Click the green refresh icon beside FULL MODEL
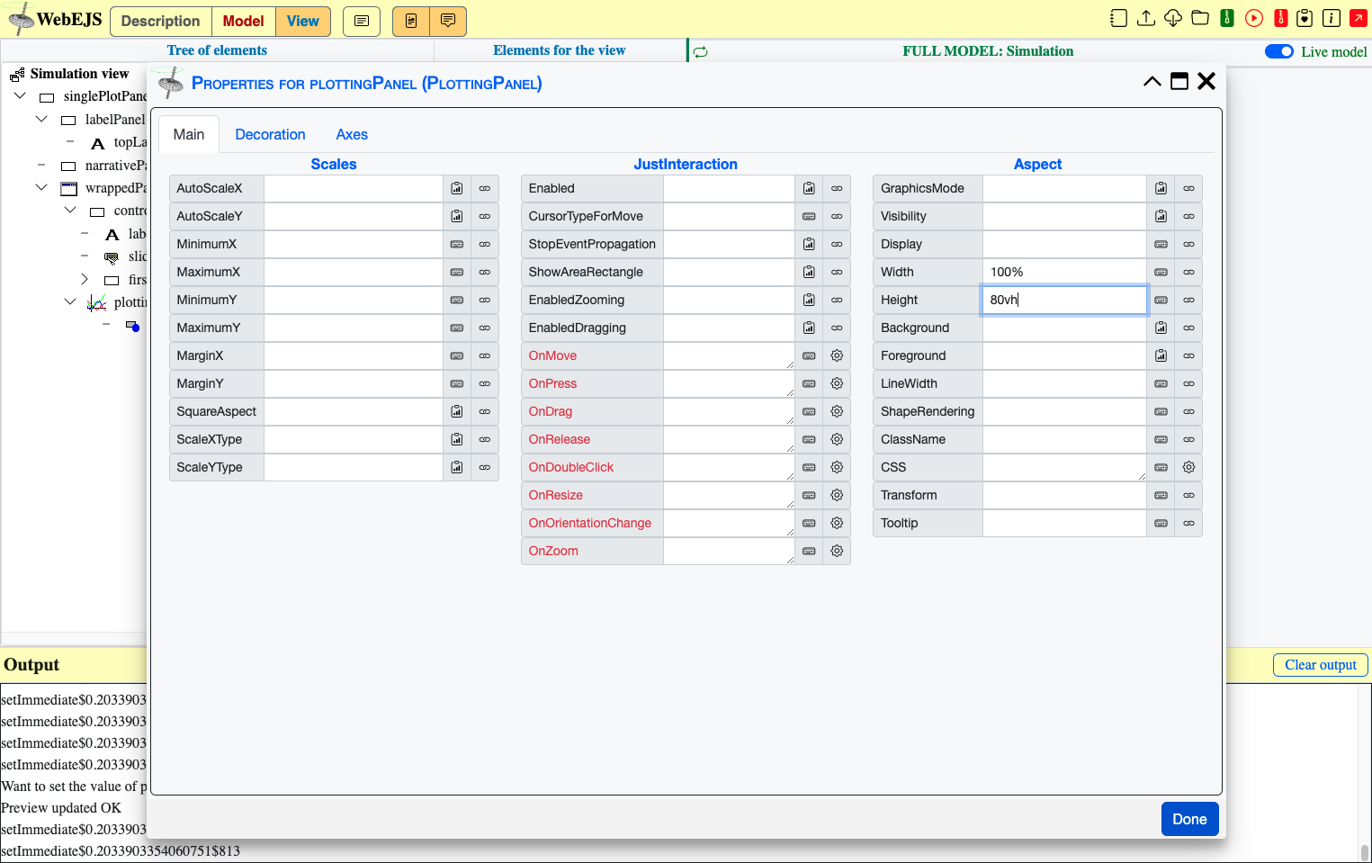 [x=701, y=52]
